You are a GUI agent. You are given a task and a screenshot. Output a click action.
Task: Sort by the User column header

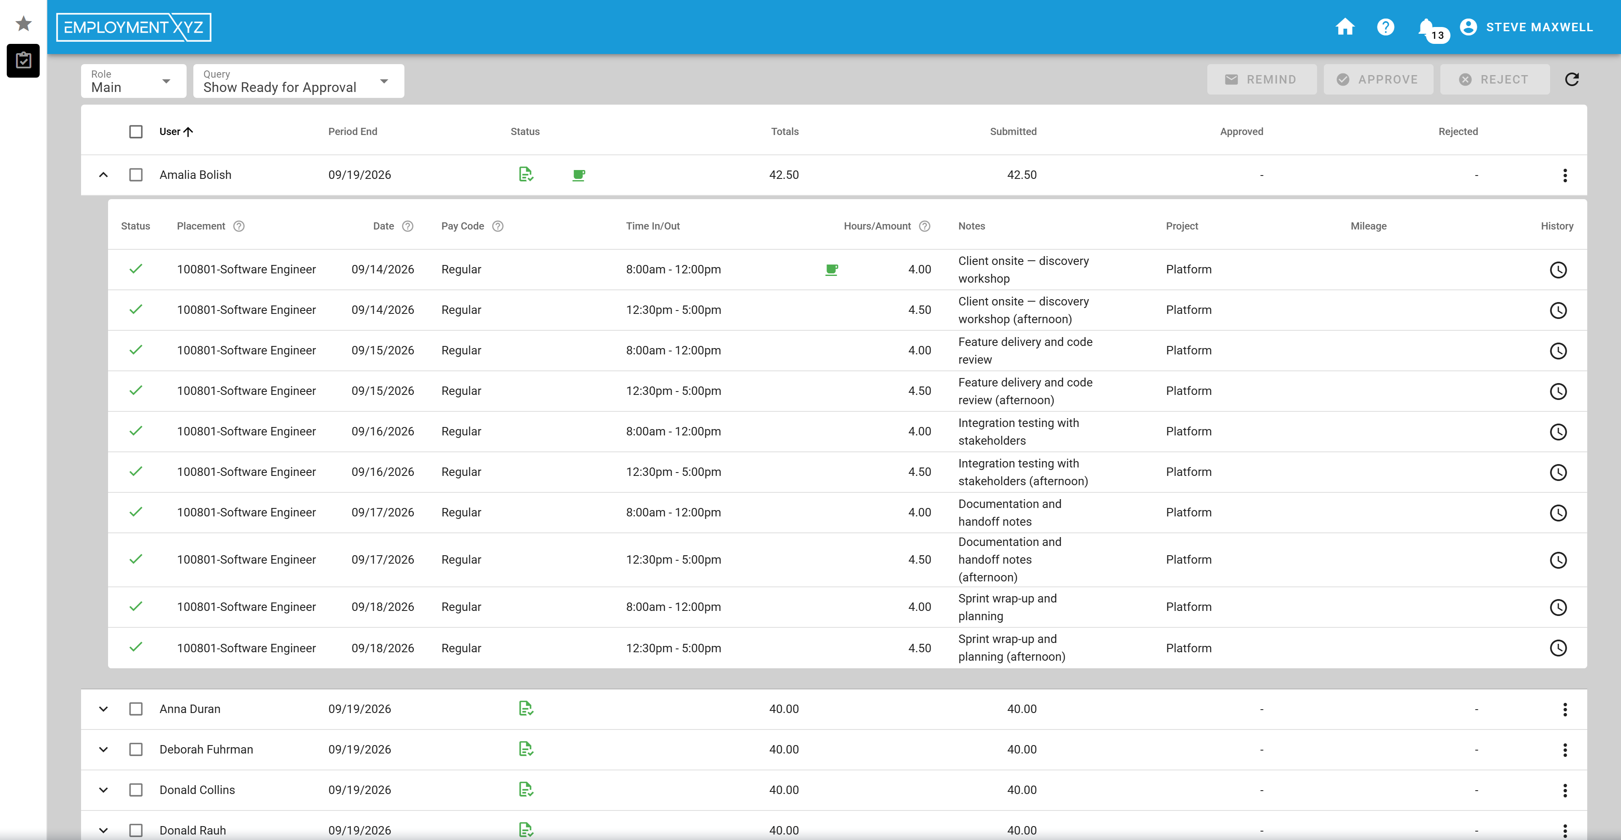tap(176, 131)
